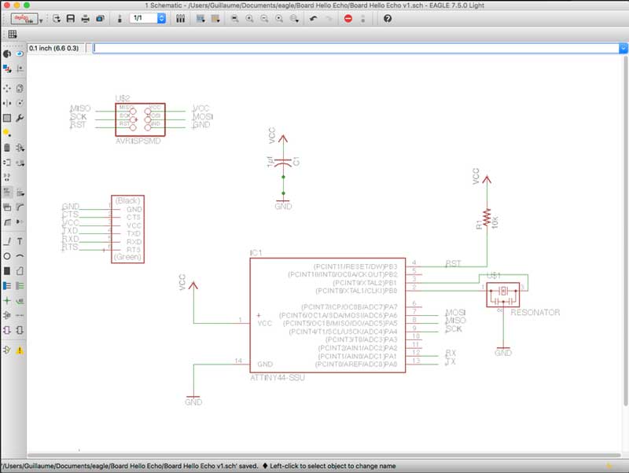Click the horizontal scrollbar at the bottom
Image resolution: width=629 pixels, height=473 pixels.
coord(324,456)
